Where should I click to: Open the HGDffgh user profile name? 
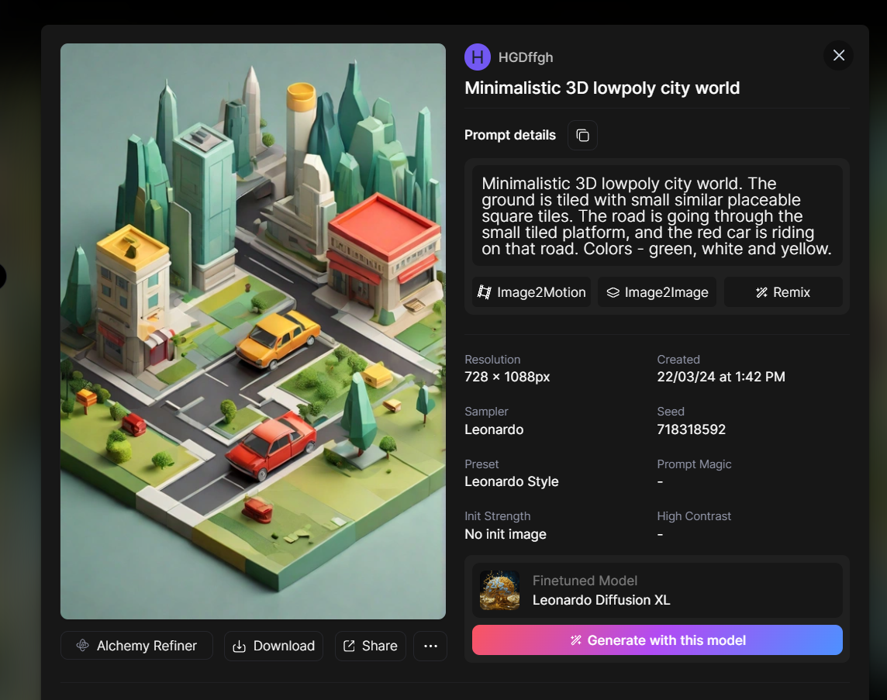(526, 57)
